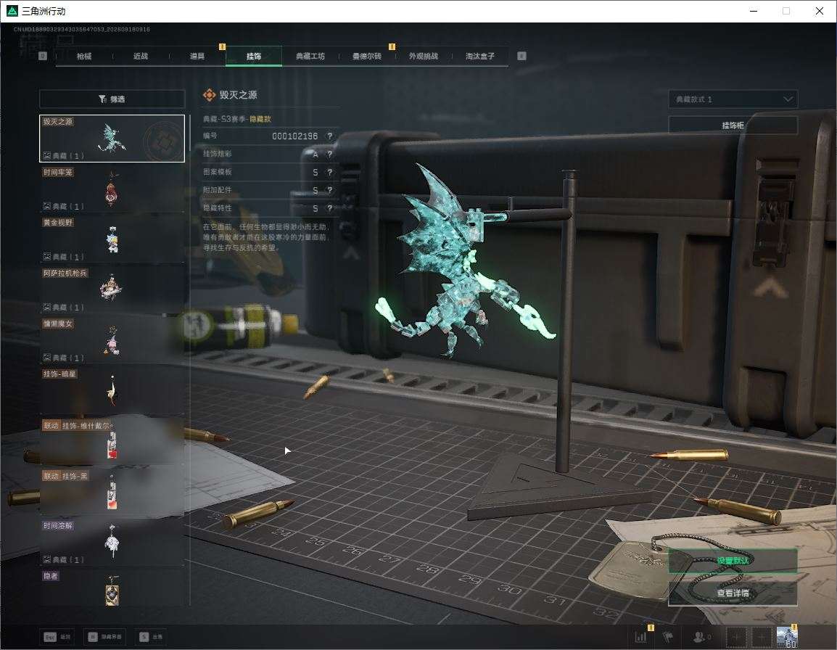Click the help icon beside 附加配件
837x650 pixels.
[x=330, y=190]
